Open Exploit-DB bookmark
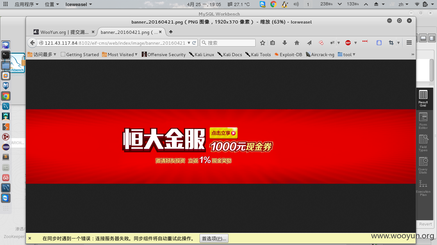 288,55
